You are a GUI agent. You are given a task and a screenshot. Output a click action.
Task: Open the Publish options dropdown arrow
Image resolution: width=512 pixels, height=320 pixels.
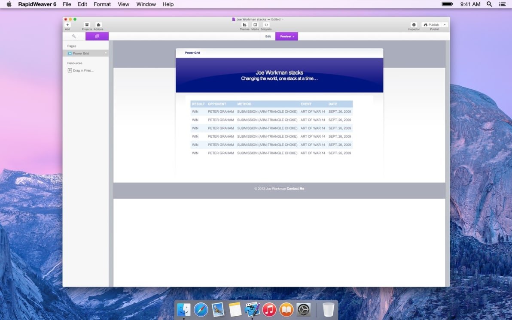(445, 25)
